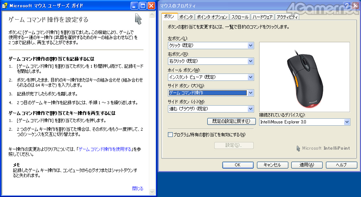Open the left button (左ボタン) dropdown
The width and height of the screenshot is (361, 197).
click(250, 46)
